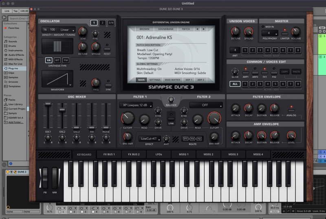326x219 pixels.
Task: Select the VA synthesis type
Action: (x=48, y=60)
